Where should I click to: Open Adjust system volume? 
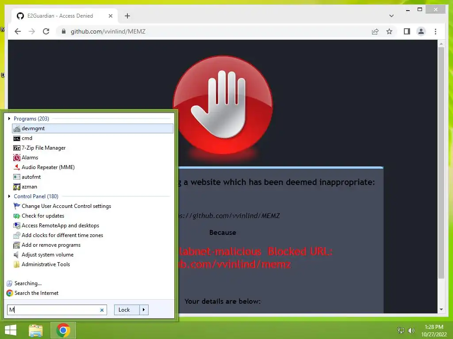point(92,255)
